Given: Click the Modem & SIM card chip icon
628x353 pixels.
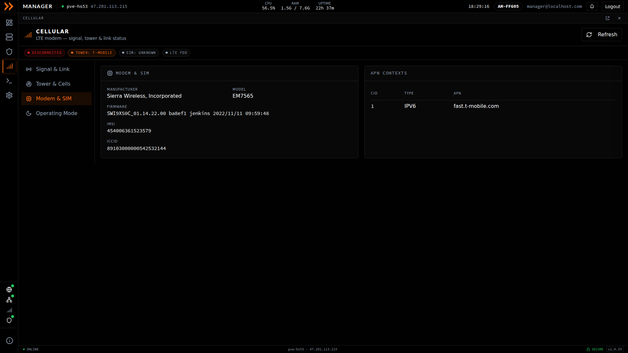Looking at the screenshot, I should tap(110, 74).
